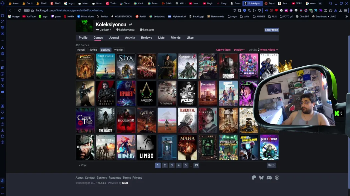
Task: Open Backloggd's Threads footer icon
Action: point(277,177)
